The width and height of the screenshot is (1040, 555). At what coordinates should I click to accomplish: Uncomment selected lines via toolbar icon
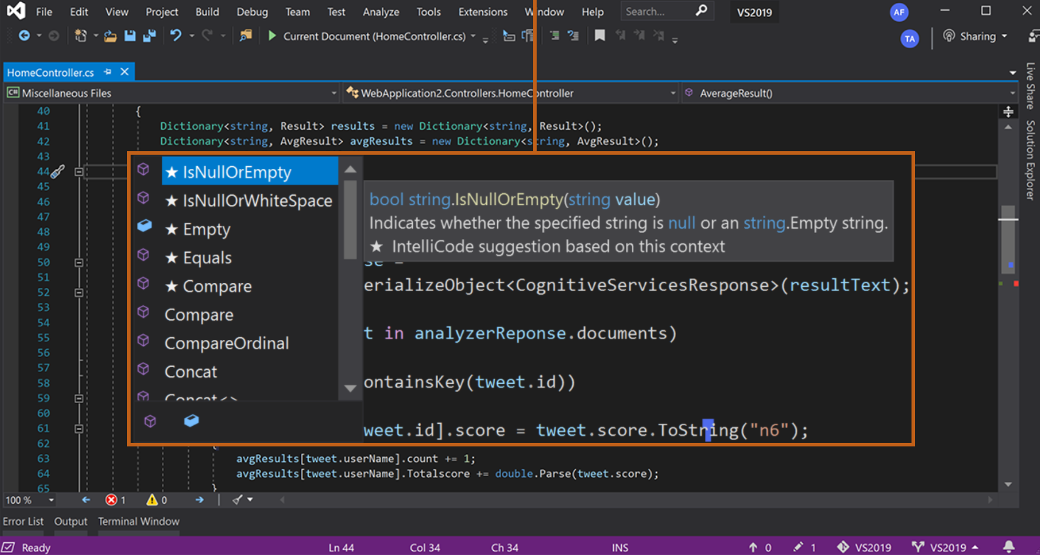pos(573,35)
